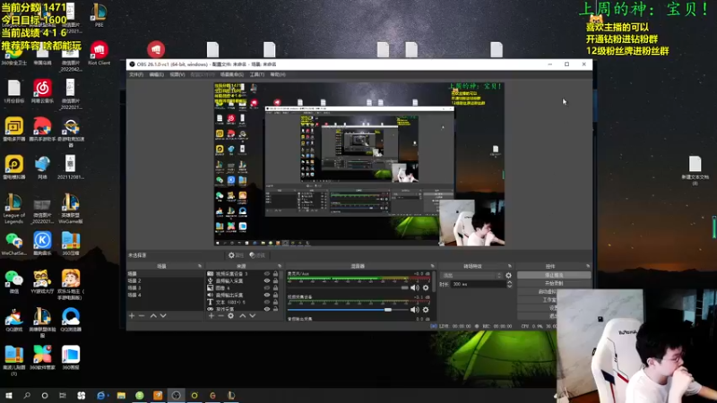Toggle lock on 音频输入采集 source
The image size is (717, 403).
coord(275,281)
